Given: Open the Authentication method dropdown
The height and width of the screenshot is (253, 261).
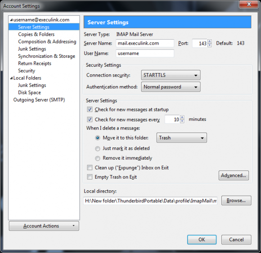Looking at the screenshot, I should (x=171, y=87).
